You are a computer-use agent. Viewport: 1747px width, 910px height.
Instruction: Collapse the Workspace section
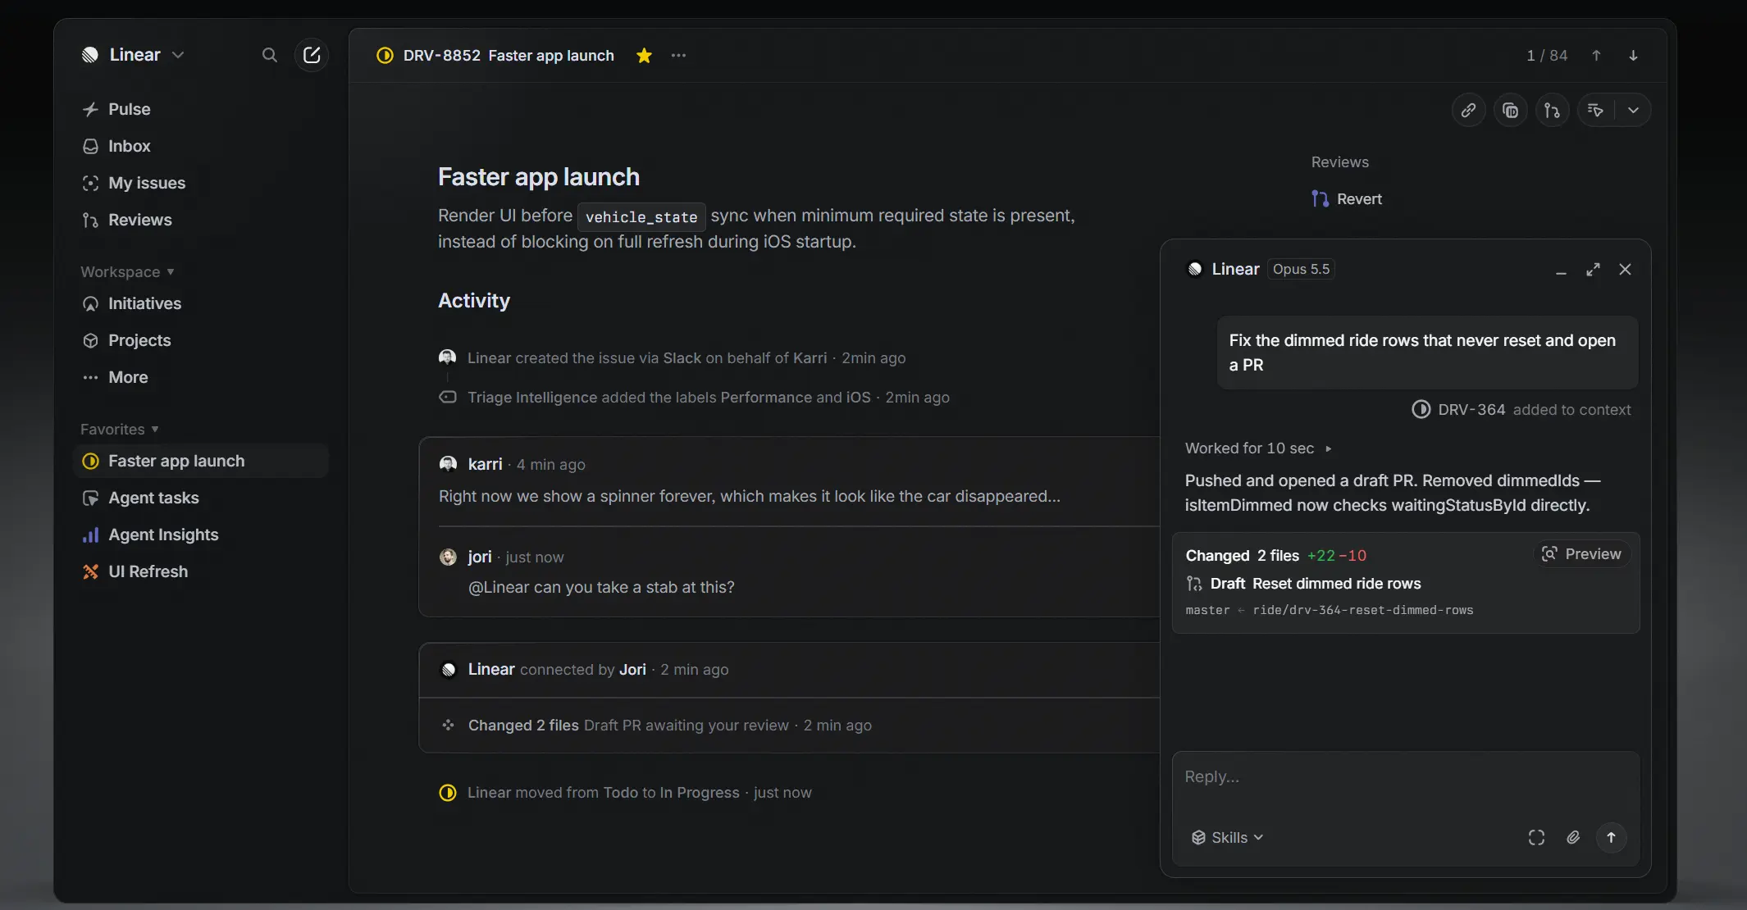127,271
